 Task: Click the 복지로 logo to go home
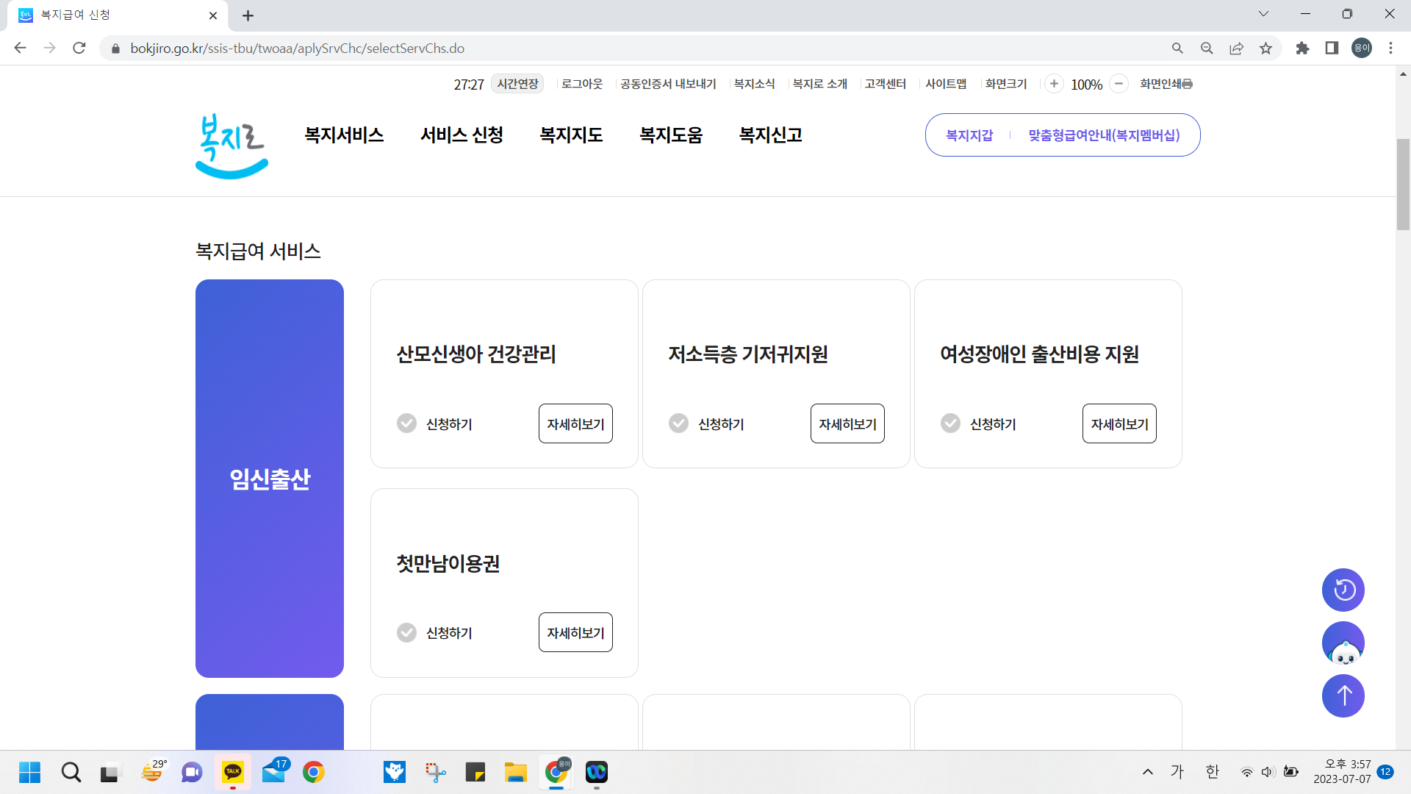pyautogui.click(x=231, y=145)
